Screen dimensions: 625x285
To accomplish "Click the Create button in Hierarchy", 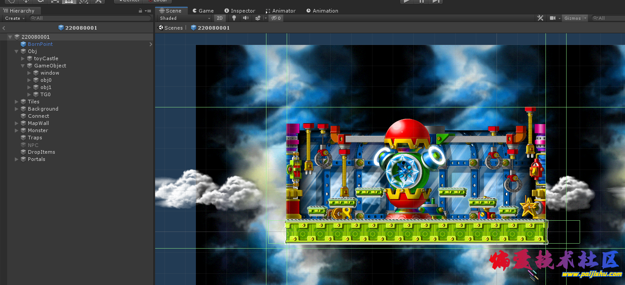I will click(14, 18).
